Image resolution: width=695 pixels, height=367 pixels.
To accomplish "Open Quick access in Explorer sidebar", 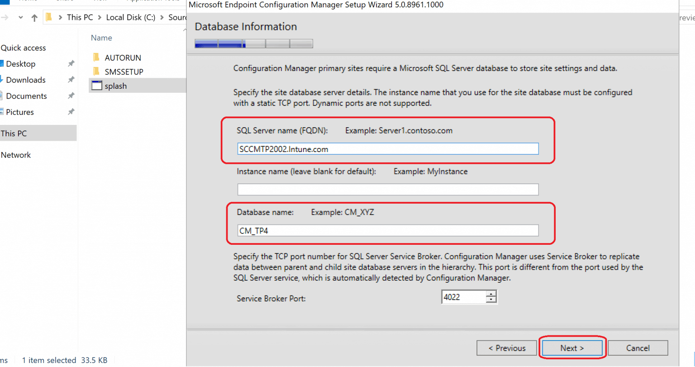I will [x=23, y=48].
